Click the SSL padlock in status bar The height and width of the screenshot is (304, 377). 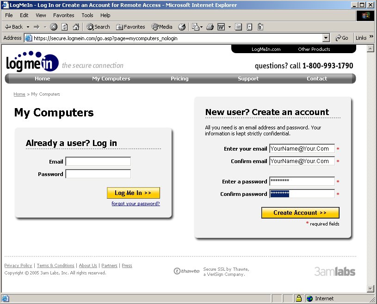click(299, 298)
